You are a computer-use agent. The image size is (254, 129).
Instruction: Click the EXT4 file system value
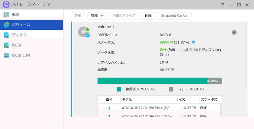click(x=164, y=62)
